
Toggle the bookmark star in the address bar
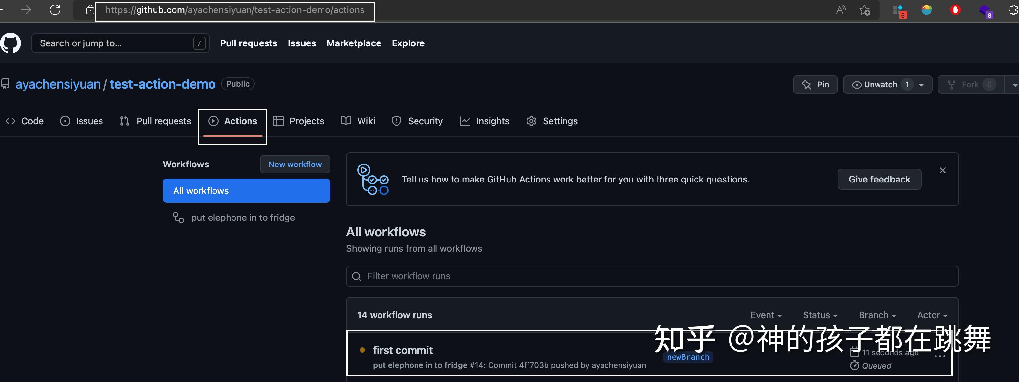pyautogui.click(x=865, y=10)
